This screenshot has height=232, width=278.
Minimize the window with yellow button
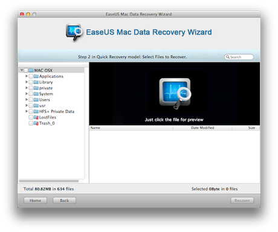coord(28,14)
